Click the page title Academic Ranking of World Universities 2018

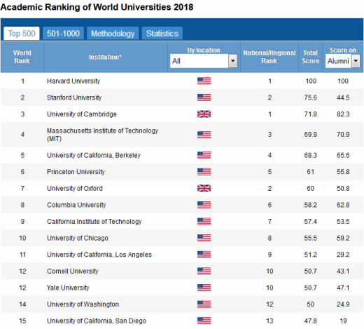pos(97,7)
